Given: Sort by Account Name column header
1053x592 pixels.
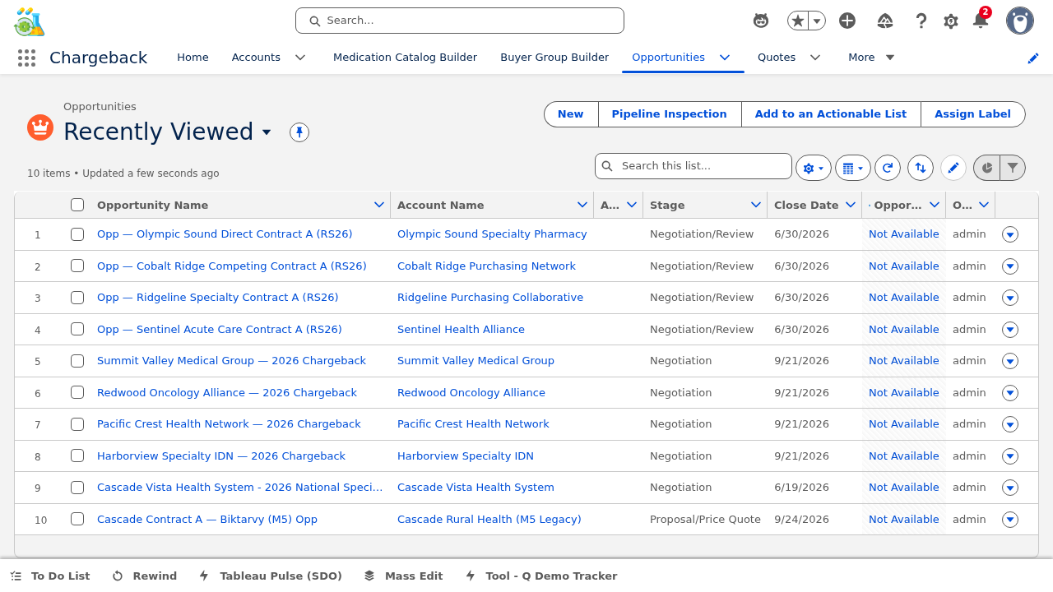Looking at the screenshot, I should (441, 205).
